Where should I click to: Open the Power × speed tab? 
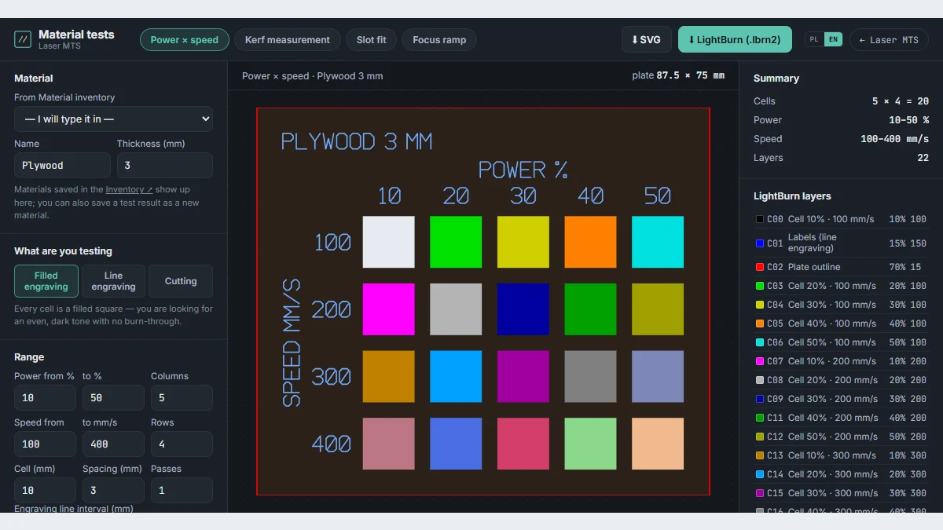pyautogui.click(x=185, y=40)
